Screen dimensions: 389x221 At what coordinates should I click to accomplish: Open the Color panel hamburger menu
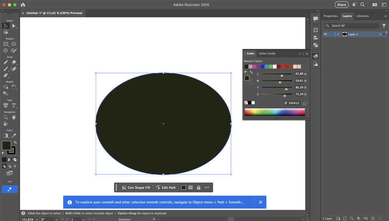pyautogui.click(x=307, y=54)
